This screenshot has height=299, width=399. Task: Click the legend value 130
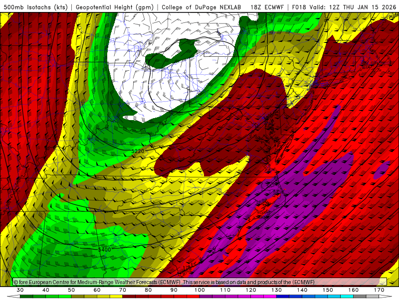pyautogui.click(x=277, y=290)
